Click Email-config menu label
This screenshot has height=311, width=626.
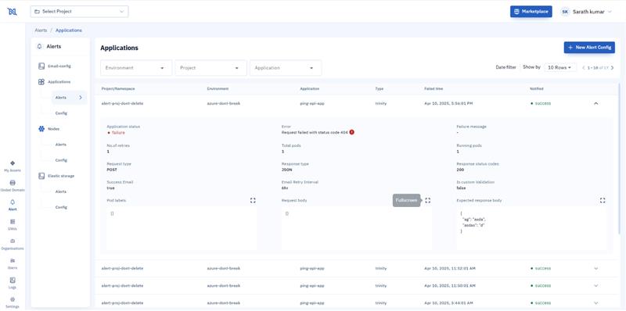[59, 66]
